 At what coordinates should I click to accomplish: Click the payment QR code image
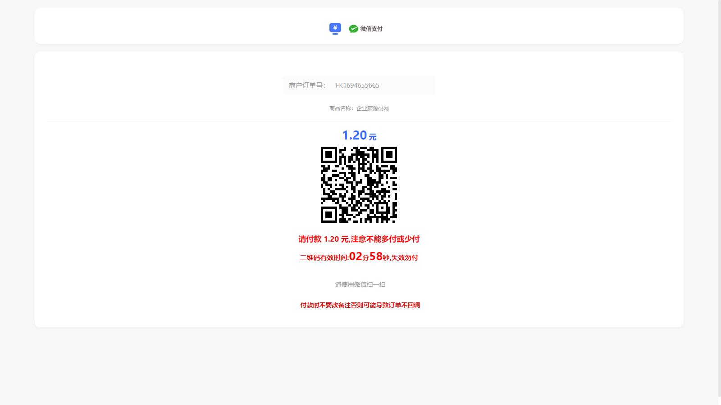(359, 184)
